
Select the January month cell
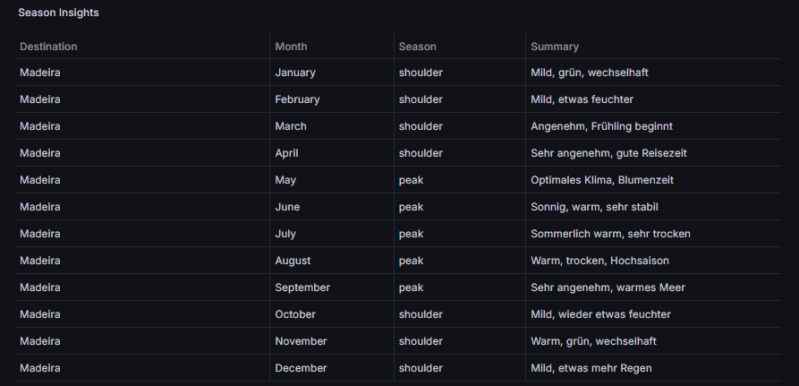[x=295, y=73]
